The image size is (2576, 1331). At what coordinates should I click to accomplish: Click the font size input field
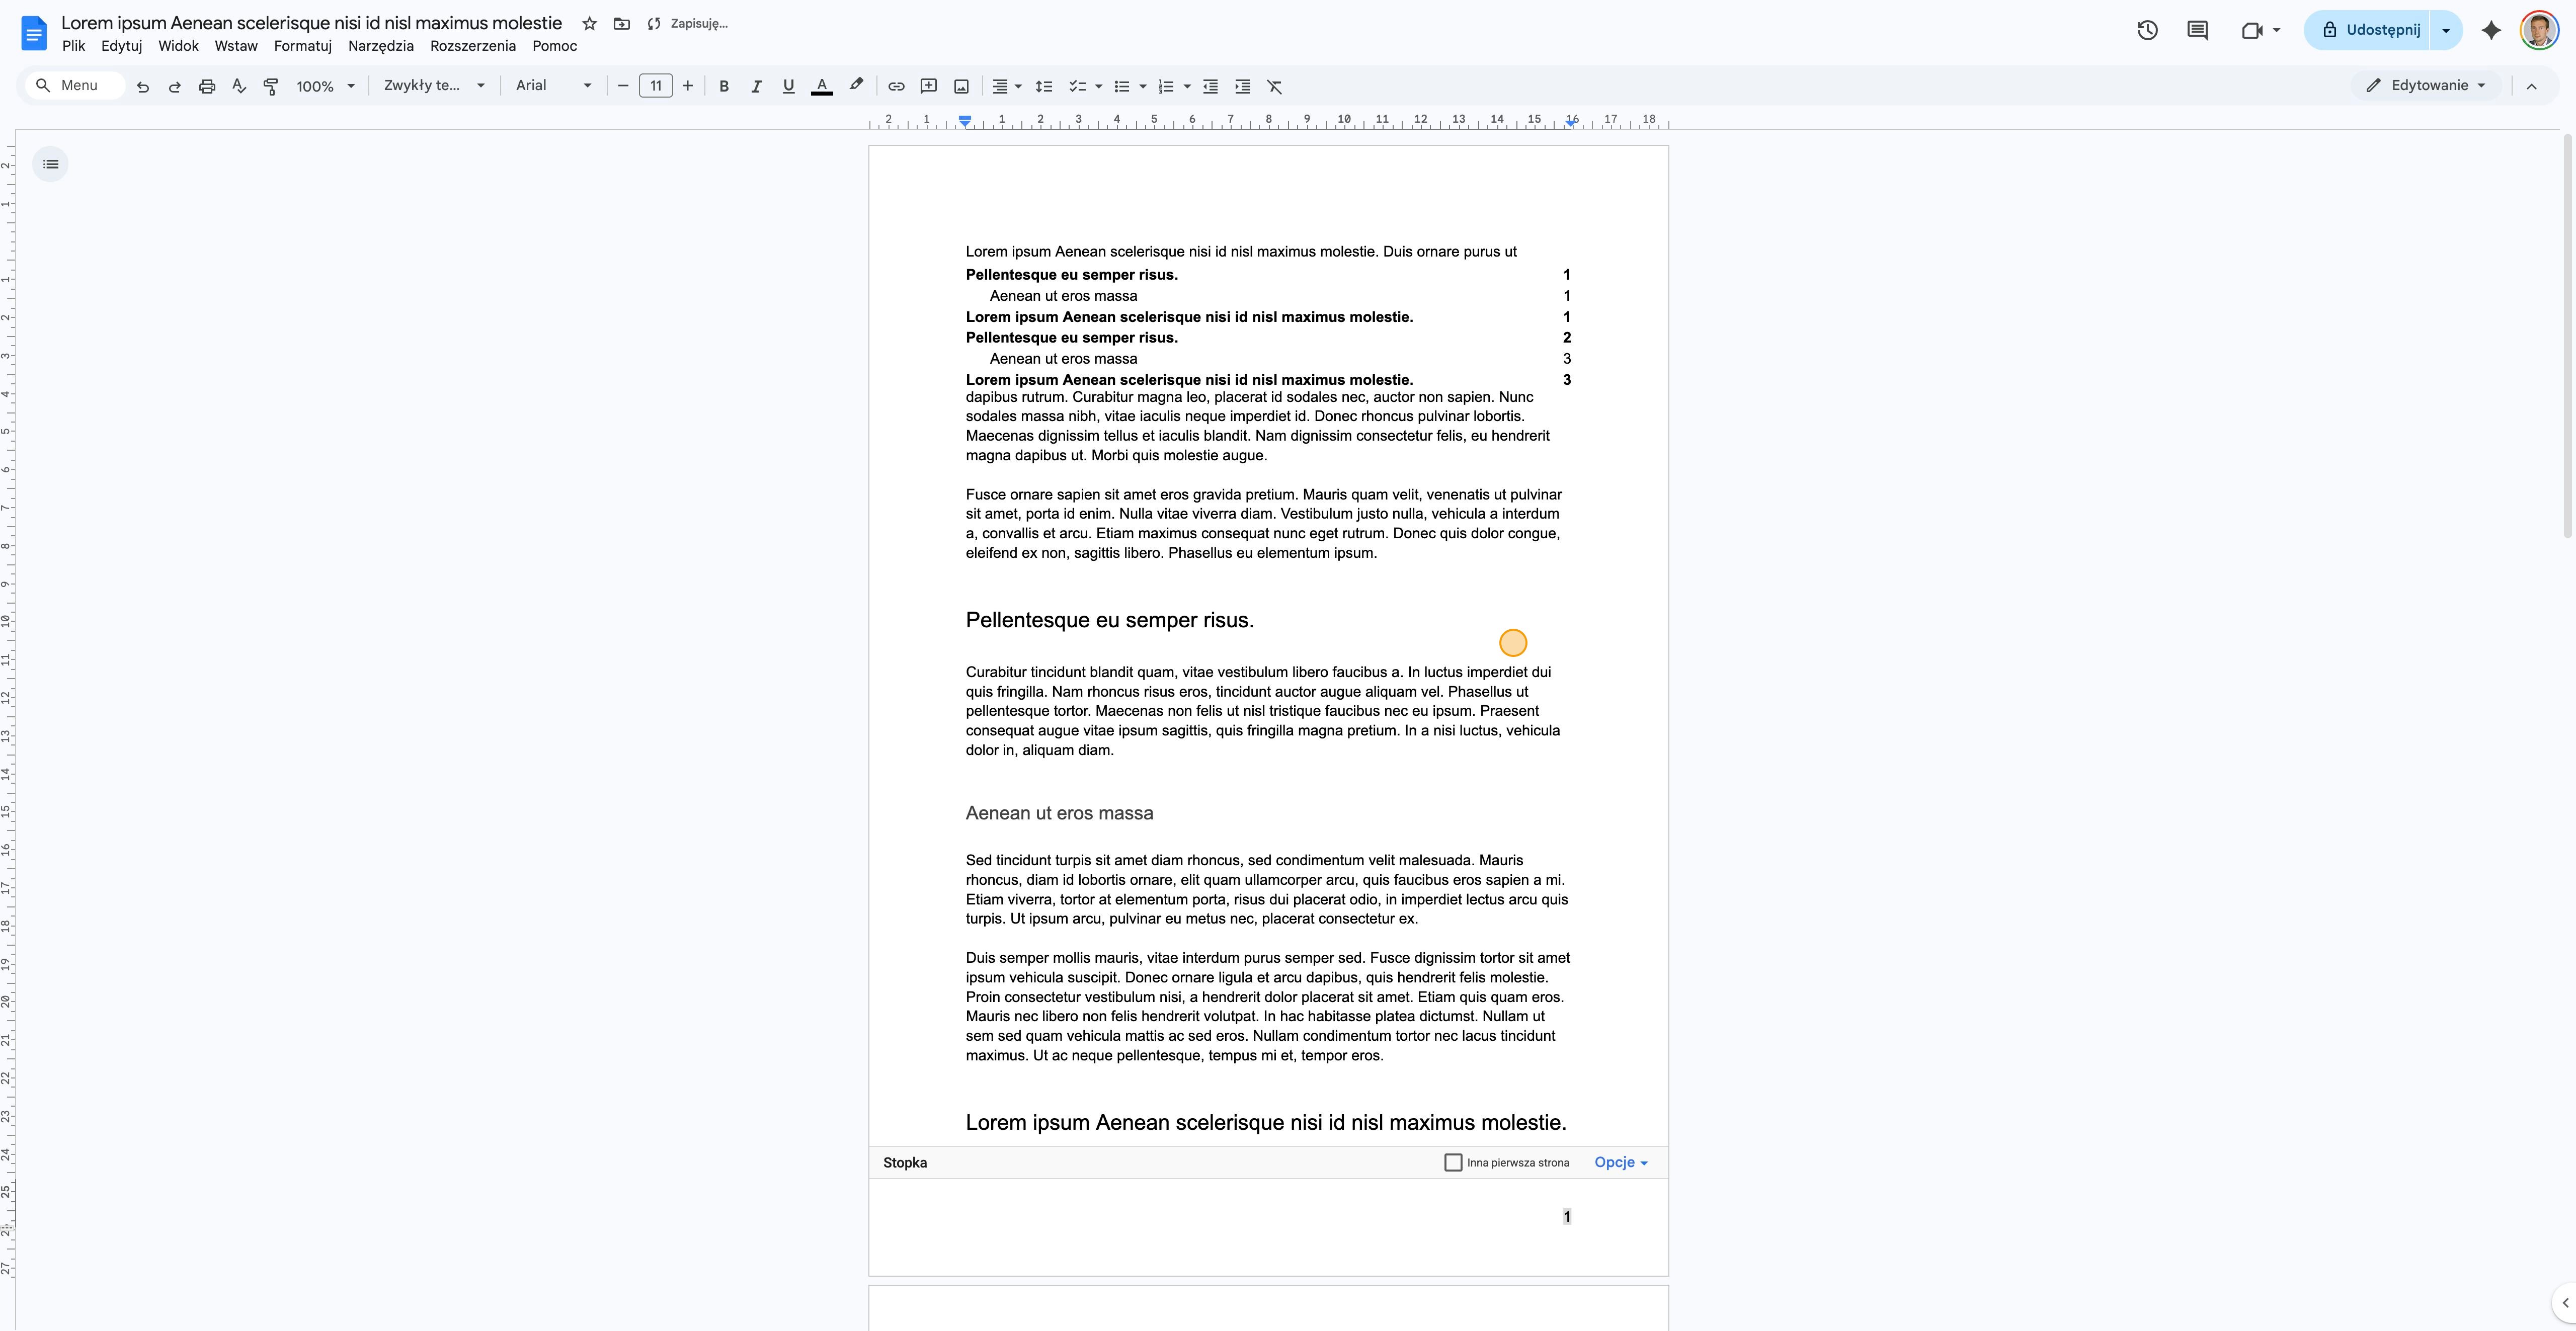(x=656, y=86)
